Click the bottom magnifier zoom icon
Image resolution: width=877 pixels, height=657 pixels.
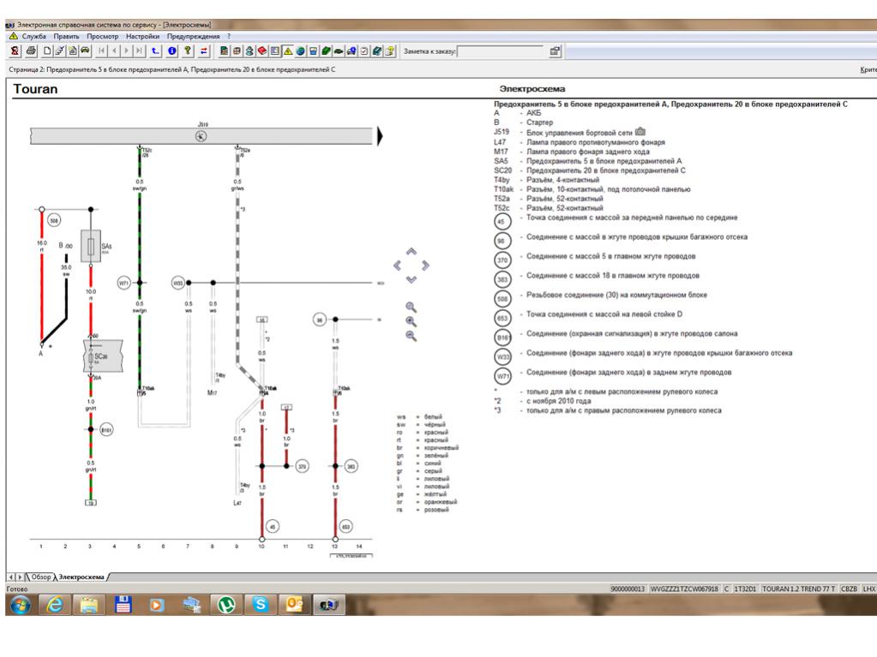tap(411, 336)
